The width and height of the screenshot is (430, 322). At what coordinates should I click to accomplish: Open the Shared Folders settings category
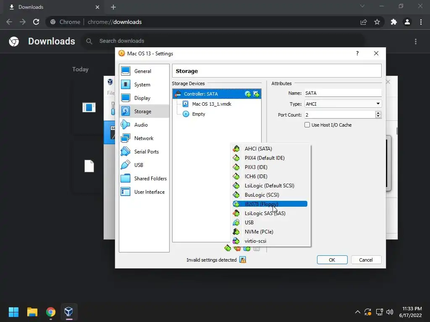[x=144, y=179]
